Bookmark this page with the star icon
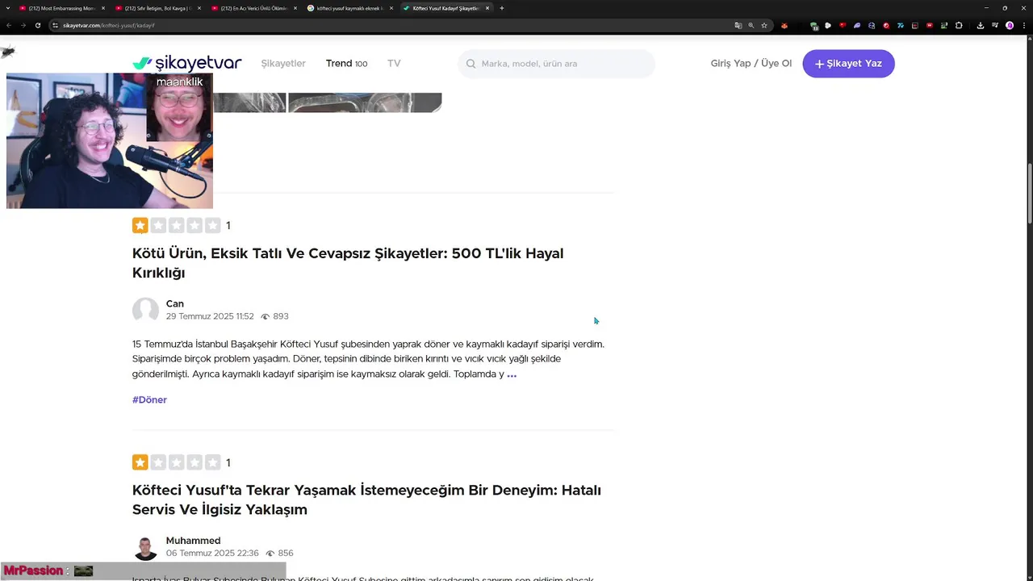This screenshot has width=1033, height=581. point(764,25)
